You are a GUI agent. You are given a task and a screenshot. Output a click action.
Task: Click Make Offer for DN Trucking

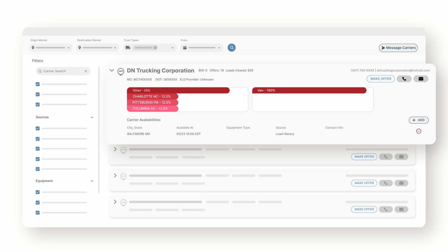[381, 79]
